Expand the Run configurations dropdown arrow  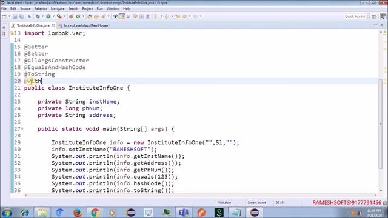tap(53, 16)
